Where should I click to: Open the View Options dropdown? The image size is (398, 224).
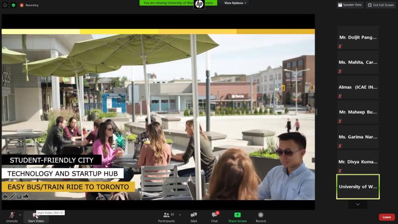(235, 3)
